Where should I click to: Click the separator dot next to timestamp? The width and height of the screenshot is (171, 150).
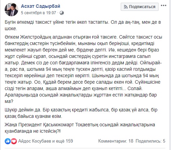pyautogui.click(x=58, y=13)
